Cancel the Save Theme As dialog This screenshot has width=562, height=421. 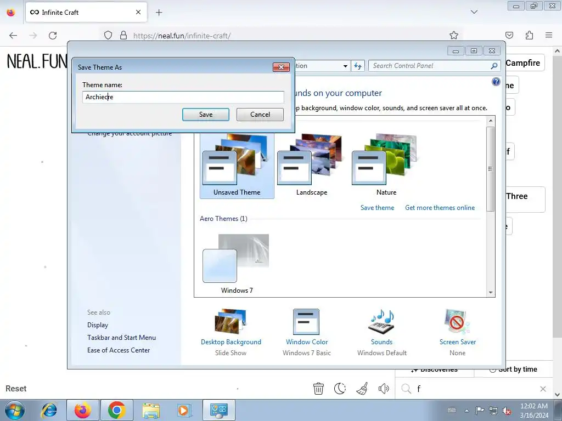[x=260, y=115]
